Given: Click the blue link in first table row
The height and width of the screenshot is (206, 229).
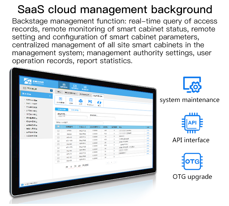Looking at the screenshot, I should [x=148, y=130].
